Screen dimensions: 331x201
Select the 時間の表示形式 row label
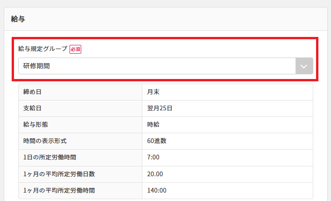pyautogui.click(x=45, y=141)
